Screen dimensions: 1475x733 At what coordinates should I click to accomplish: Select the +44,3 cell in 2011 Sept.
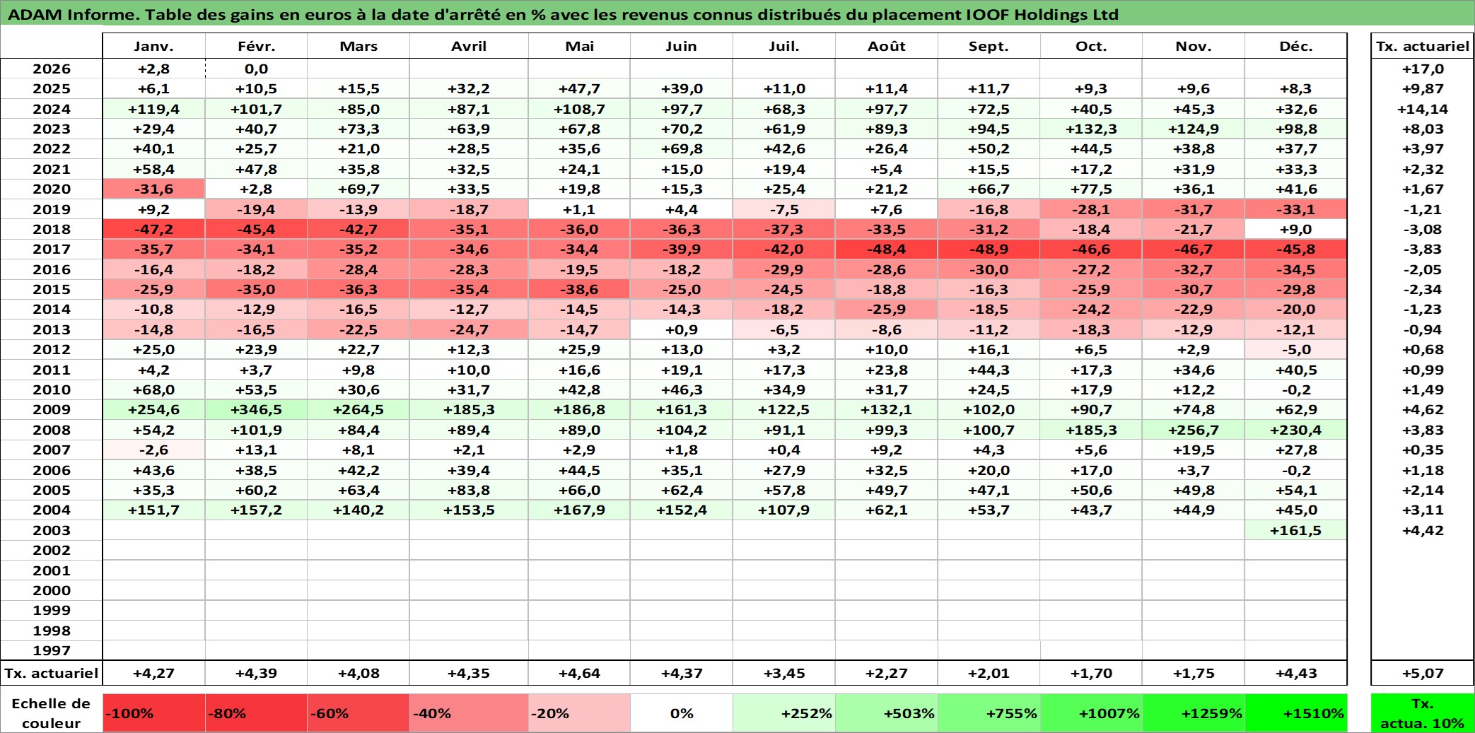[x=989, y=370]
